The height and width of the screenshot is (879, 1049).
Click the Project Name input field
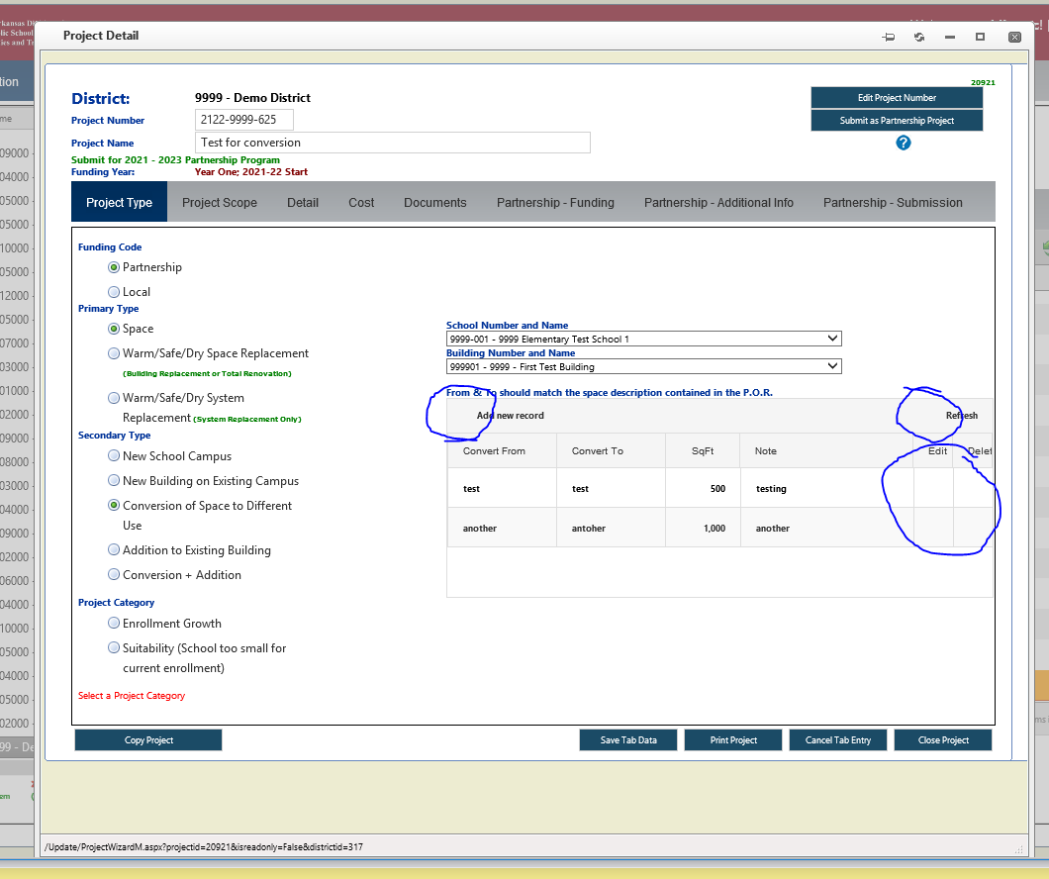point(393,143)
